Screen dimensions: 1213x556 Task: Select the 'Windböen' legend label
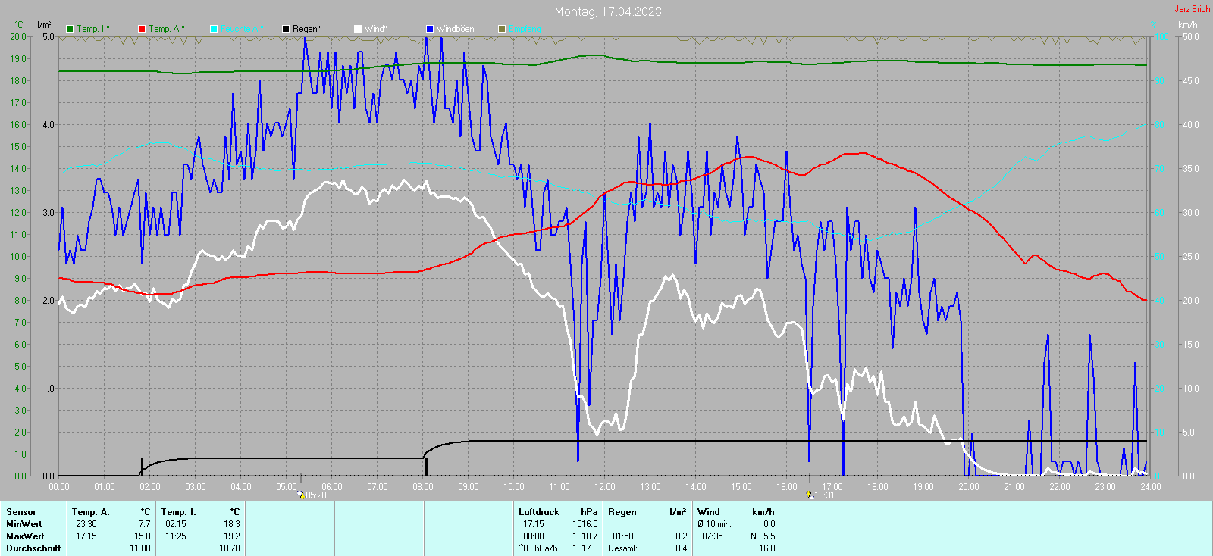click(455, 29)
